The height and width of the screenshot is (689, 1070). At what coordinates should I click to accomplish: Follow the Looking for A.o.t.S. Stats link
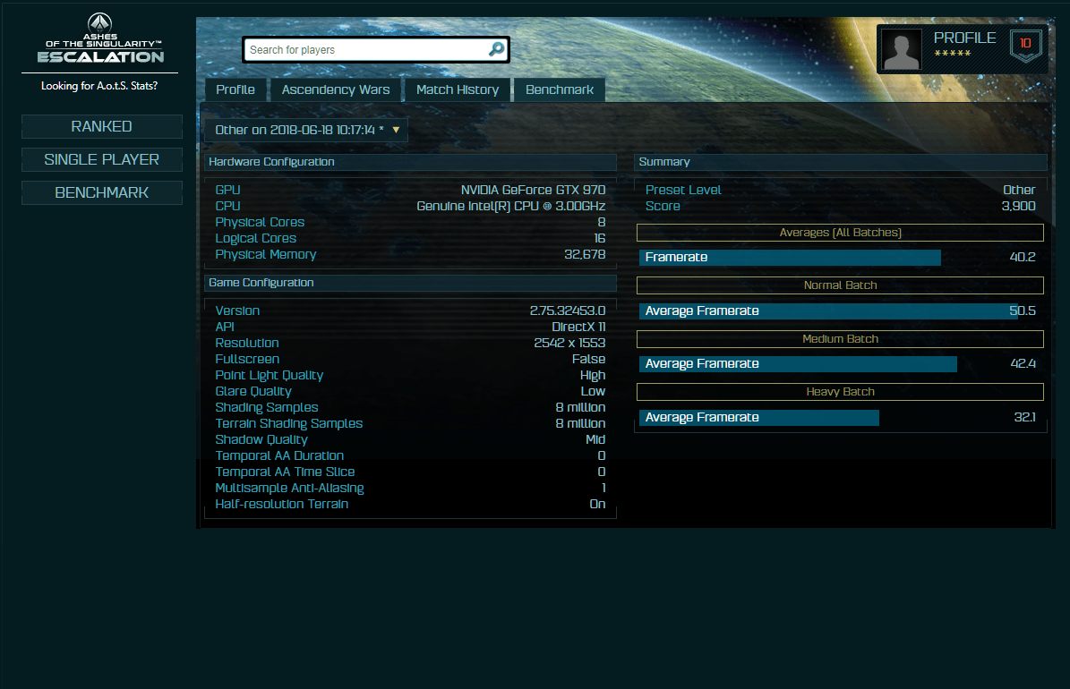pyautogui.click(x=99, y=86)
